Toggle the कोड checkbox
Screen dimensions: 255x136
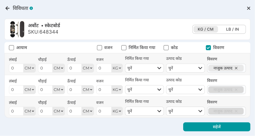point(166,48)
